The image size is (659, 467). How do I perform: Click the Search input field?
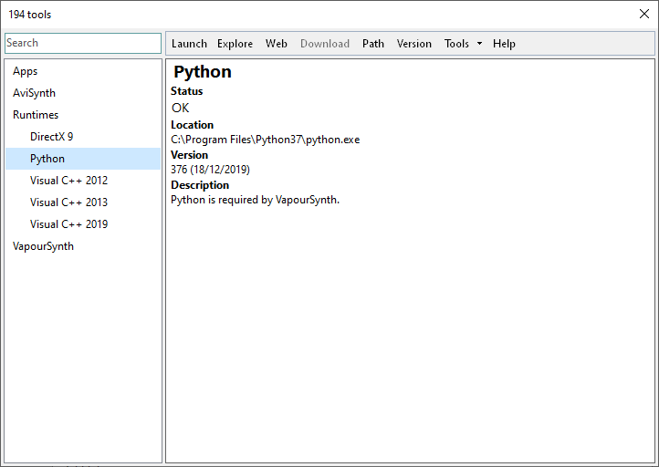83,43
